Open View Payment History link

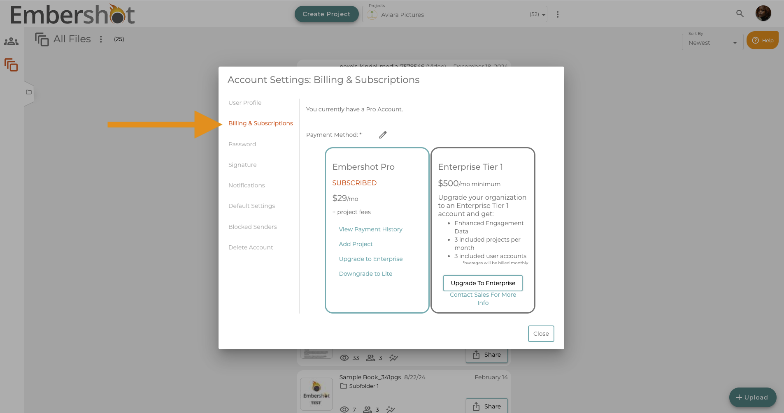pyautogui.click(x=370, y=229)
